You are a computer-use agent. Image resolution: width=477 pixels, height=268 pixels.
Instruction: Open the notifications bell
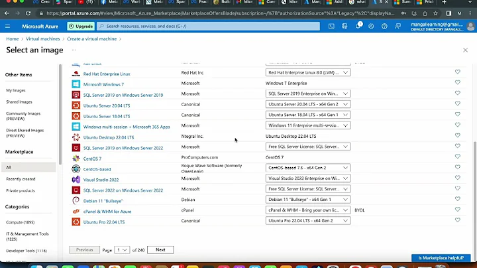[358, 26]
